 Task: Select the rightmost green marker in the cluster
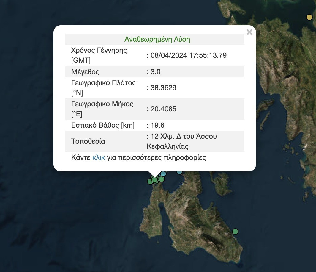click(x=161, y=179)
